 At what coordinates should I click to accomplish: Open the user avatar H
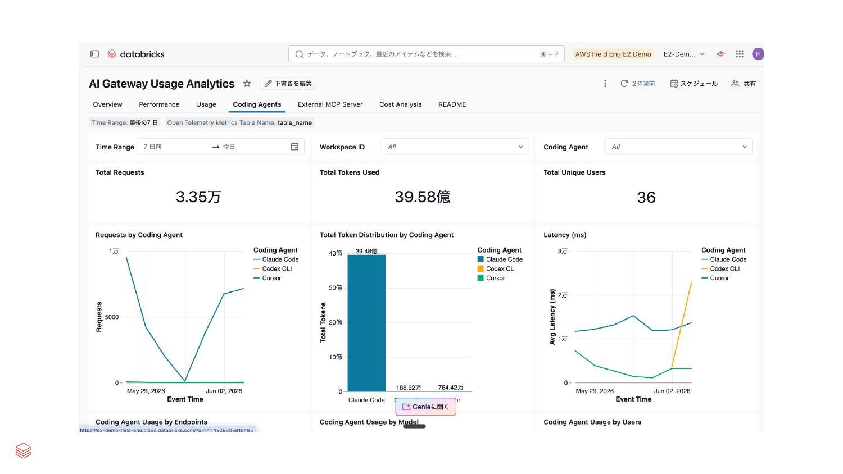[758, 54]
